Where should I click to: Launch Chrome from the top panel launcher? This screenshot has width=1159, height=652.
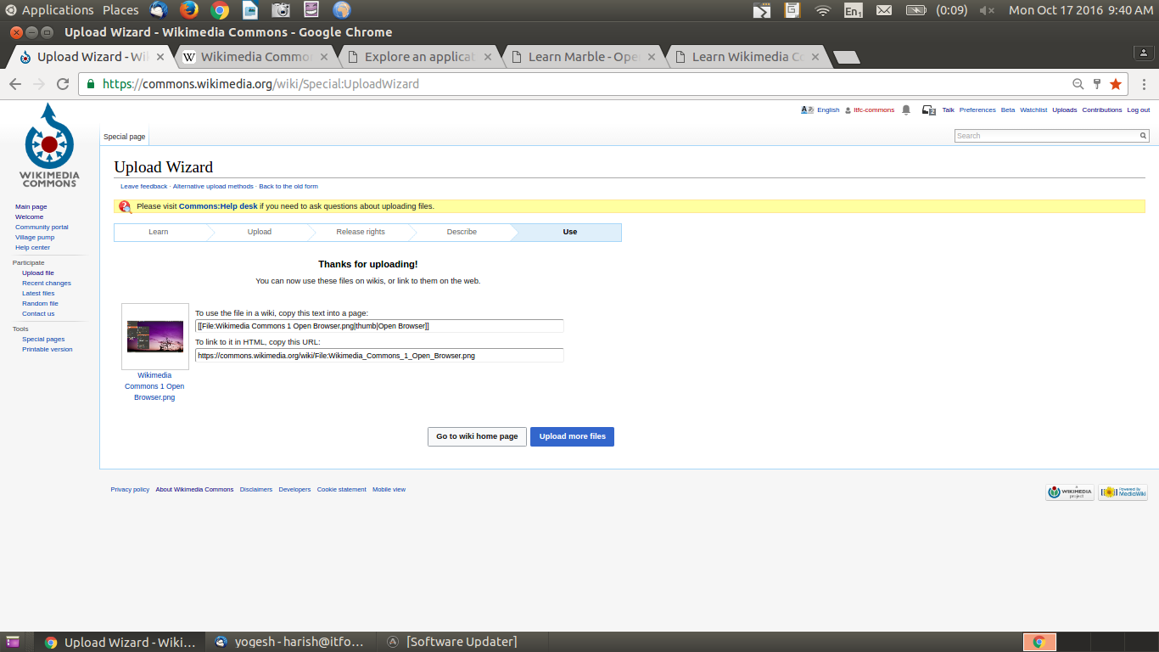(x=220, y=10)
